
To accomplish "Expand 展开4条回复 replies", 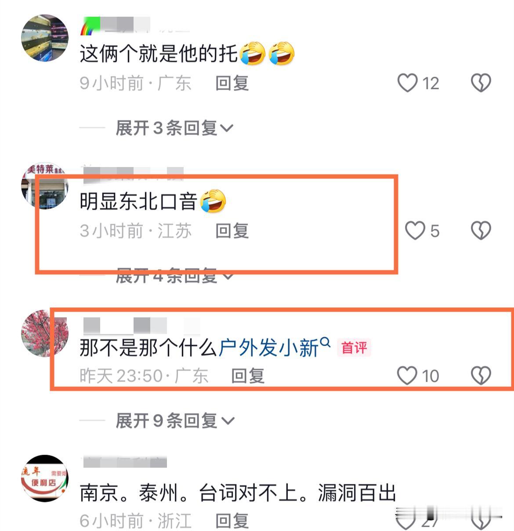I will [174, 276].
